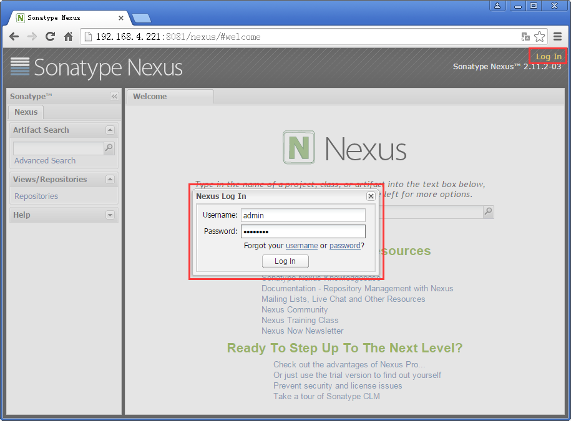Reload the Nexus page

point(51,36)
